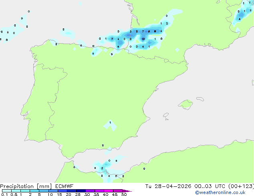Click the '00..03 UTC' time label
Screen dimensions: 254x196
click(x=210, y=186)
